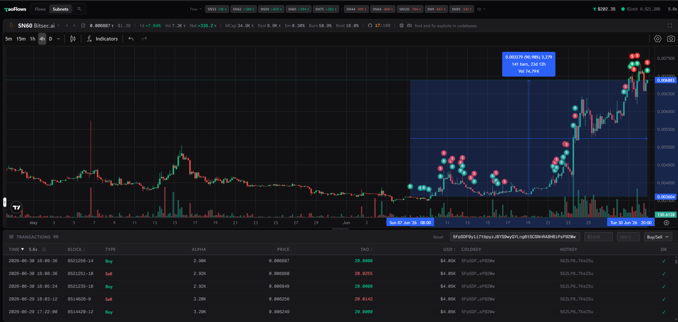Click the Min τ filter input
Screen dimensions: 678x322
(x=628, y=237)
